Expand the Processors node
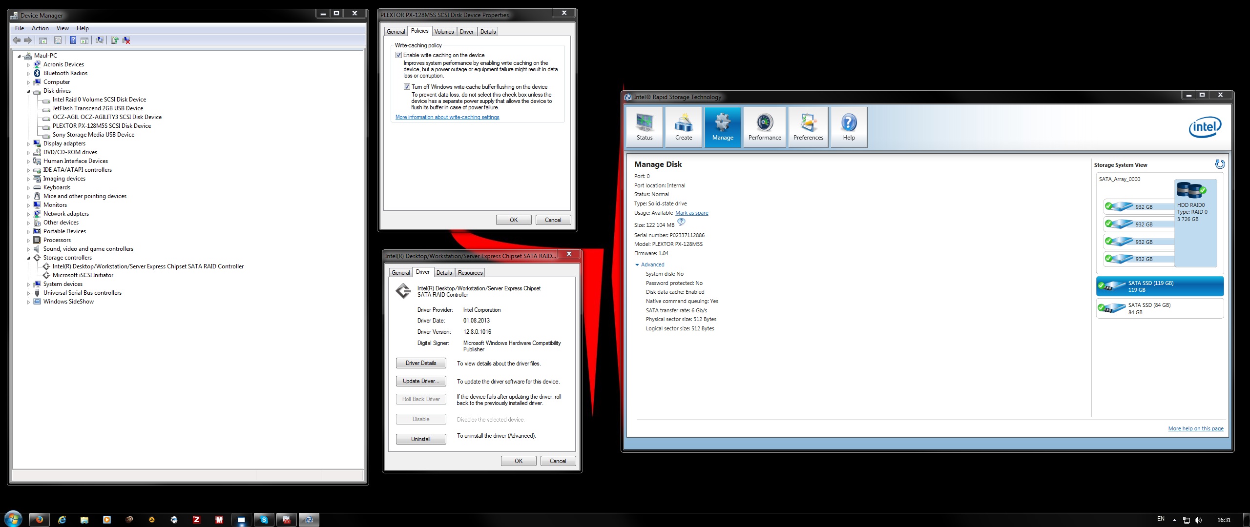Screen dimensions: 1250x527 point(28,241)
